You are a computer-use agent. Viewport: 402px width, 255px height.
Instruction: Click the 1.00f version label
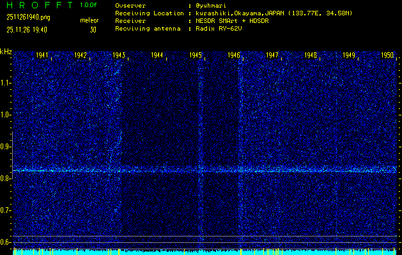tap(89, 5)
